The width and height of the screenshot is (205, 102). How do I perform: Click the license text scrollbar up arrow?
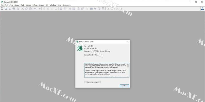point(128,64)
